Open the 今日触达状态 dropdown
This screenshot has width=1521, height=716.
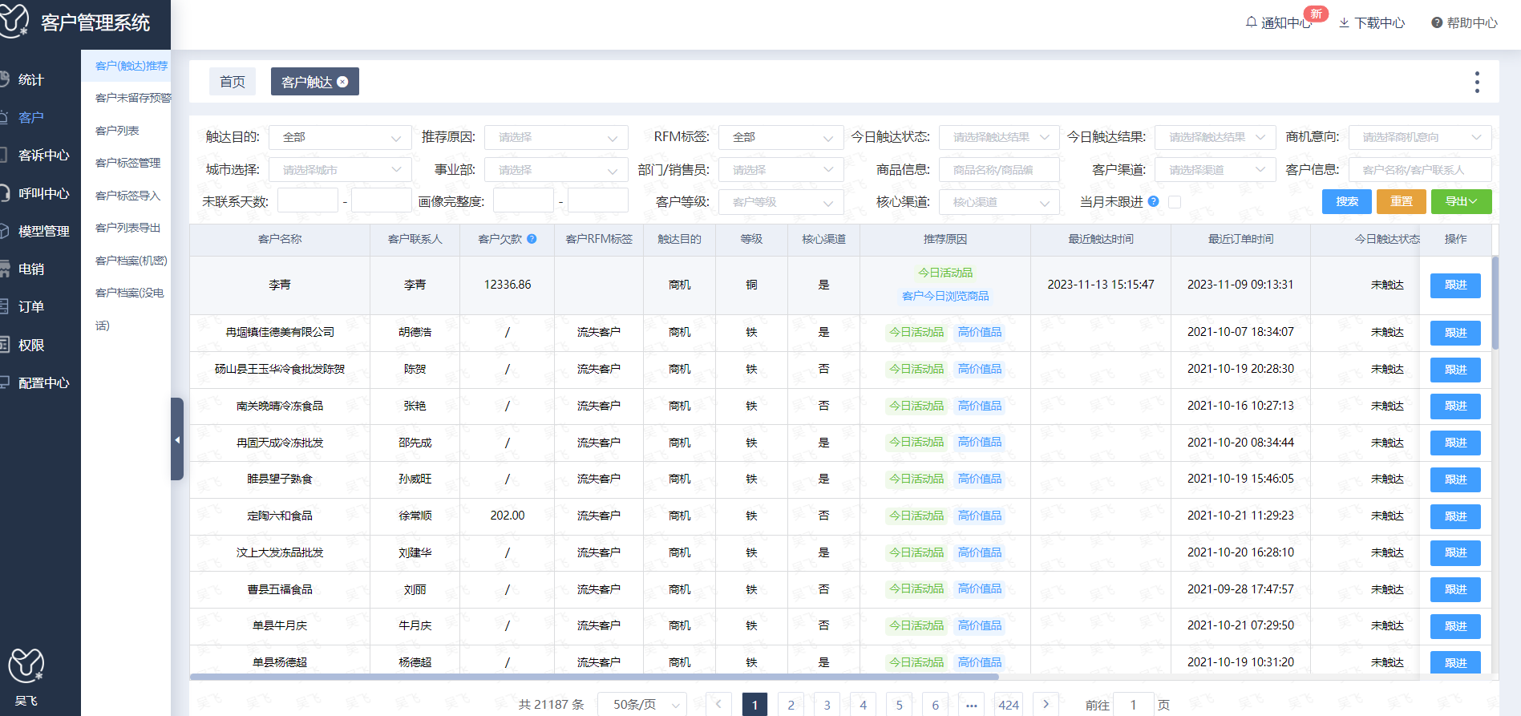pos(999,137)
